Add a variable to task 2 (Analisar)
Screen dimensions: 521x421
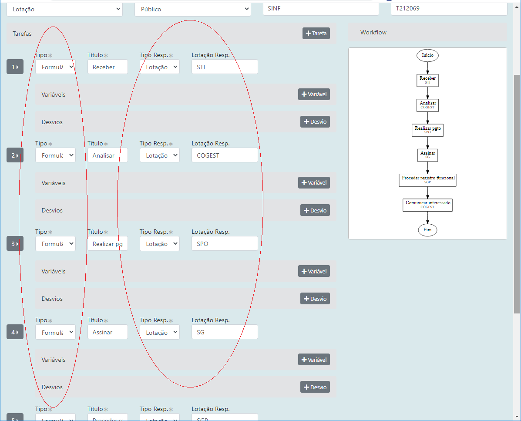point(314,182)
